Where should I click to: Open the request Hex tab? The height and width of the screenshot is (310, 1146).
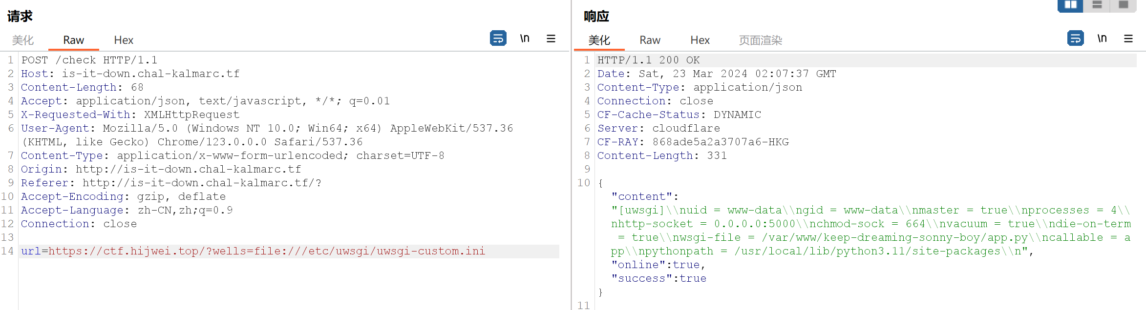(x=124, y=40)
